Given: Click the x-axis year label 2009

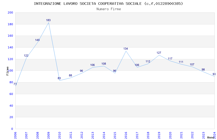Looking at the screenshot, I should click(49, 135).
